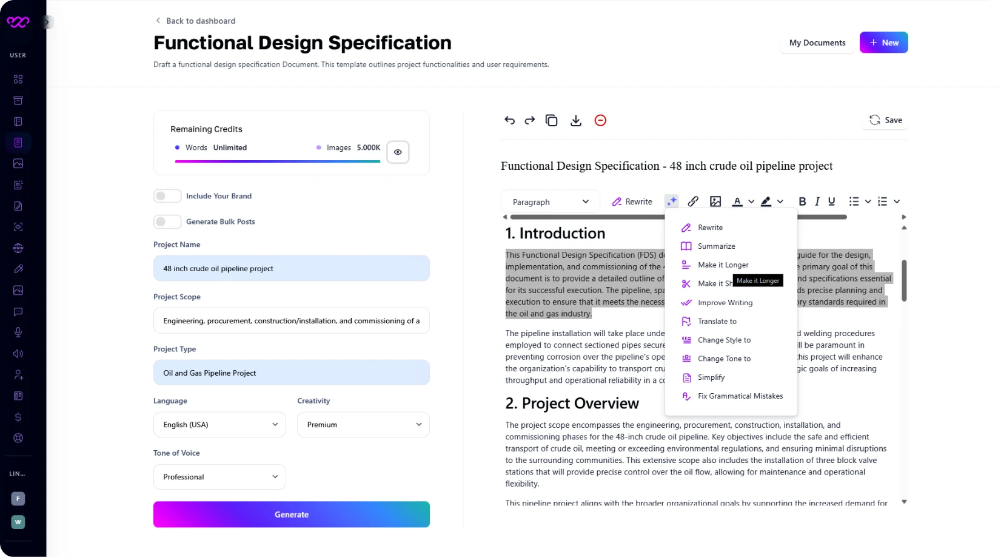Open the add user icon in sidebar
The height and width of the screenshot is (557, 1001).
[18, 375]
